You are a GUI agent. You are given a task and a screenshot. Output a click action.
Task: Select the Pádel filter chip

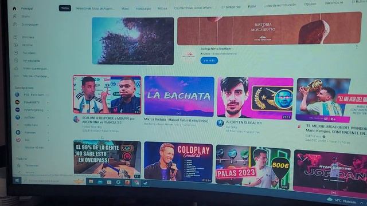pos(252,6)
